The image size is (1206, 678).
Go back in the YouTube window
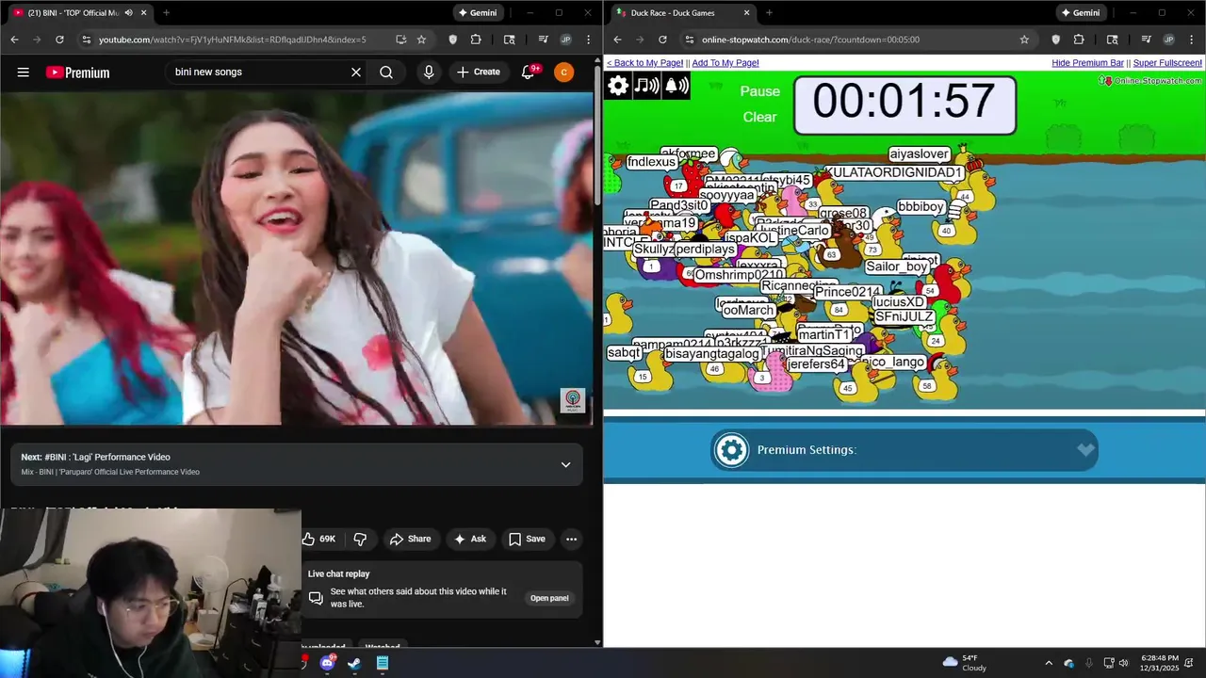14,40
